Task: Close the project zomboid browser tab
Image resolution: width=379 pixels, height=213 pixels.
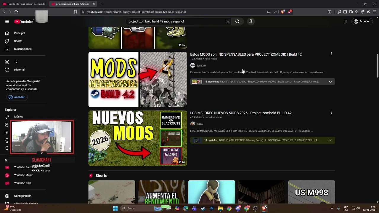Action: click(x=94, y=4)
